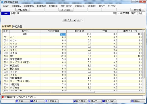
Task: Click the FX4 system label
Action: pos(5,13)
